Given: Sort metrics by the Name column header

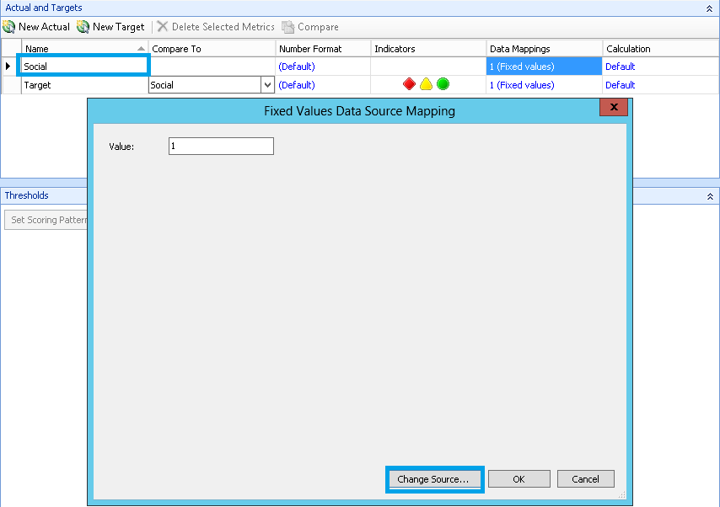Looking at the screenshot, I should (83, 48).
